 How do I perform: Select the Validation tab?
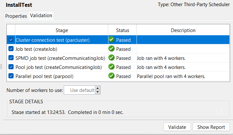click(x=41, y=15)
